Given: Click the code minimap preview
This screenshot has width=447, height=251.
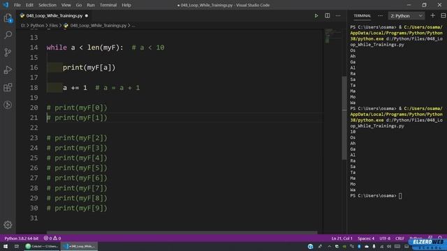Looking at the screenshot, I should coord(332,36).
